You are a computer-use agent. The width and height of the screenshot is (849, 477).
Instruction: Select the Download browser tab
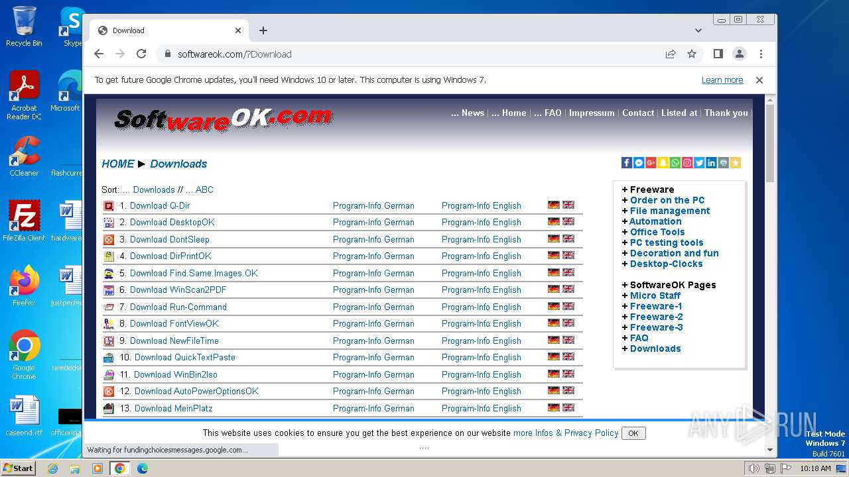(170, 30)
